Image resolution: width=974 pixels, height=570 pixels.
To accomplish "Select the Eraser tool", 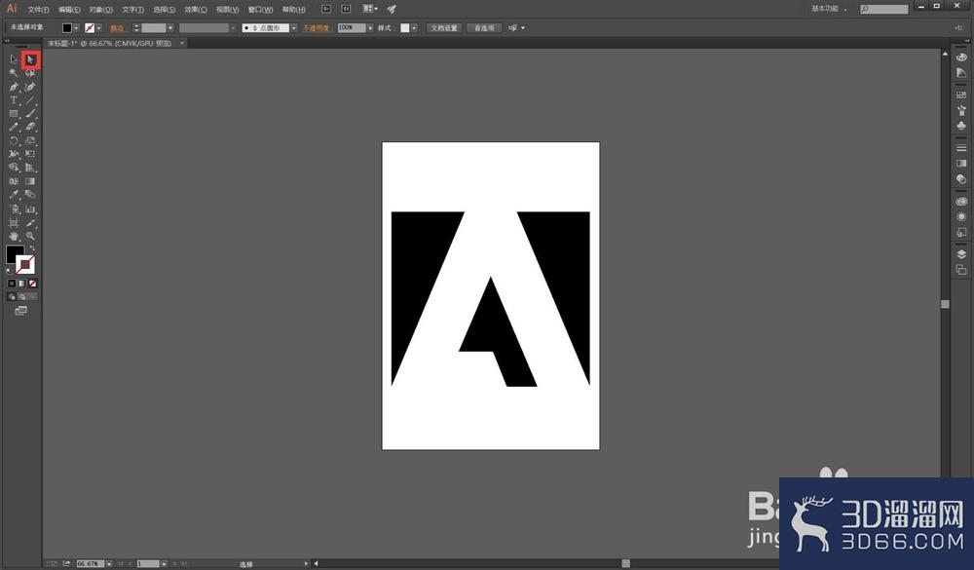I will pos(30,127).
